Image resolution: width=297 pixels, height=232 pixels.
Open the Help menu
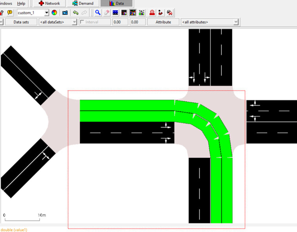coord(21,3)
